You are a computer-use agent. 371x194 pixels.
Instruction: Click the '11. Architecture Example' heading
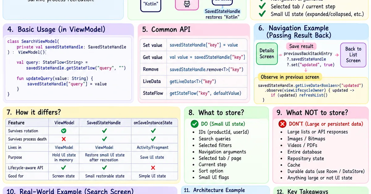[214, 190]
